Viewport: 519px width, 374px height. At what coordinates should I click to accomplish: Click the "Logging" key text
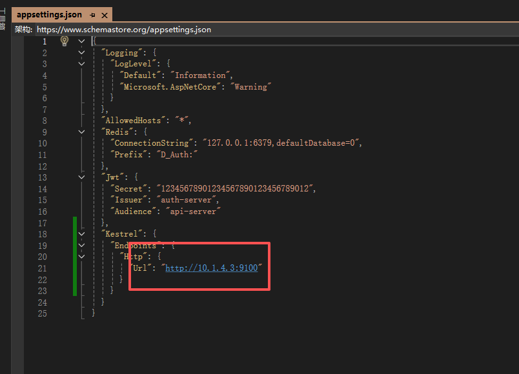pyautogui.click(x=122, y=53)
